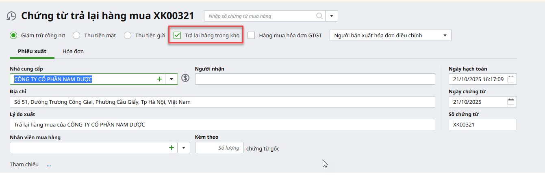Screen dimensions: 545x176
Task: Switch to the Hóa đơn tab
Action: click(73, 52)
